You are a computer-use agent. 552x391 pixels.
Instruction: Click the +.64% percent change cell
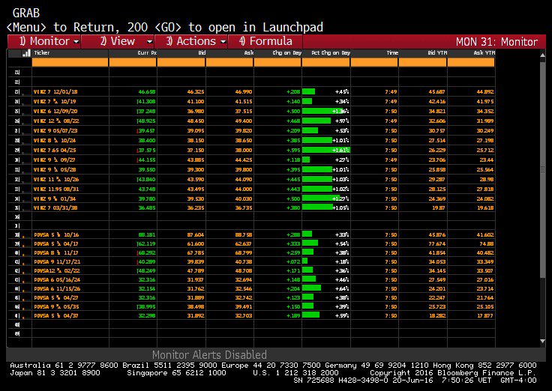point(326,288)
